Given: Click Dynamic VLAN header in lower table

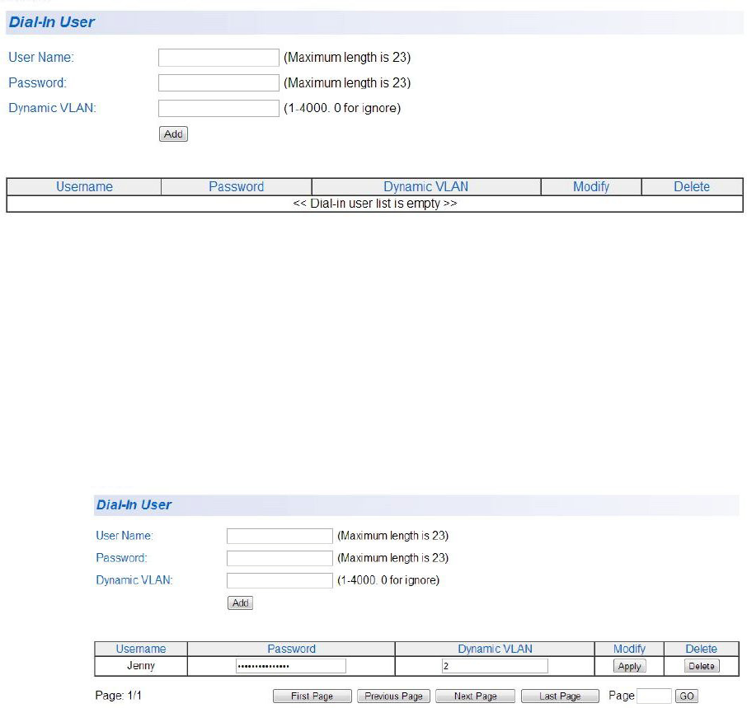Looking at the screenshot, I should click(495, 649).
